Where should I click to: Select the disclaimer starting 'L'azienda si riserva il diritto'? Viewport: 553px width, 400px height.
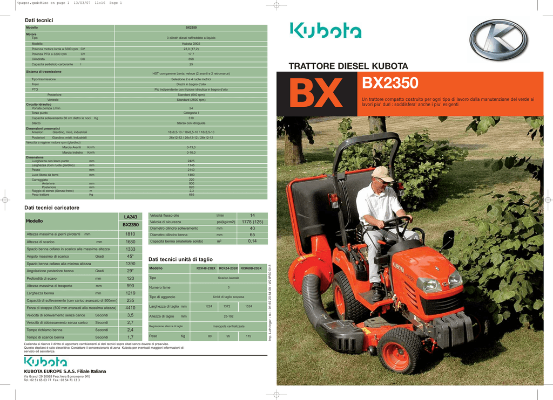[x=104, y=348]
